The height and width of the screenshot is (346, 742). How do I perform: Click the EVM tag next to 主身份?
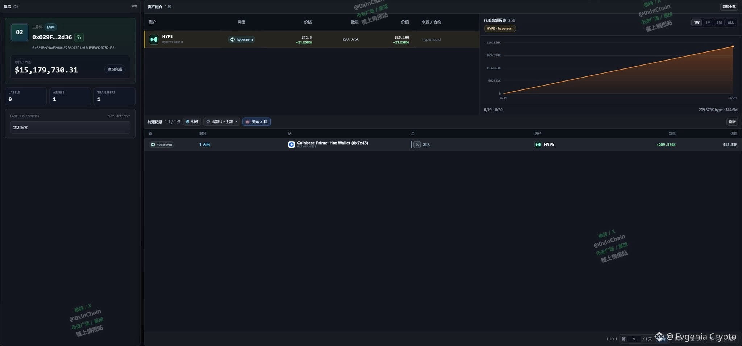pyautogui.click(x=51, y=27)
